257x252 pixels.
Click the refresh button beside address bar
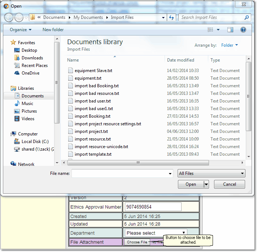[172, 17]
